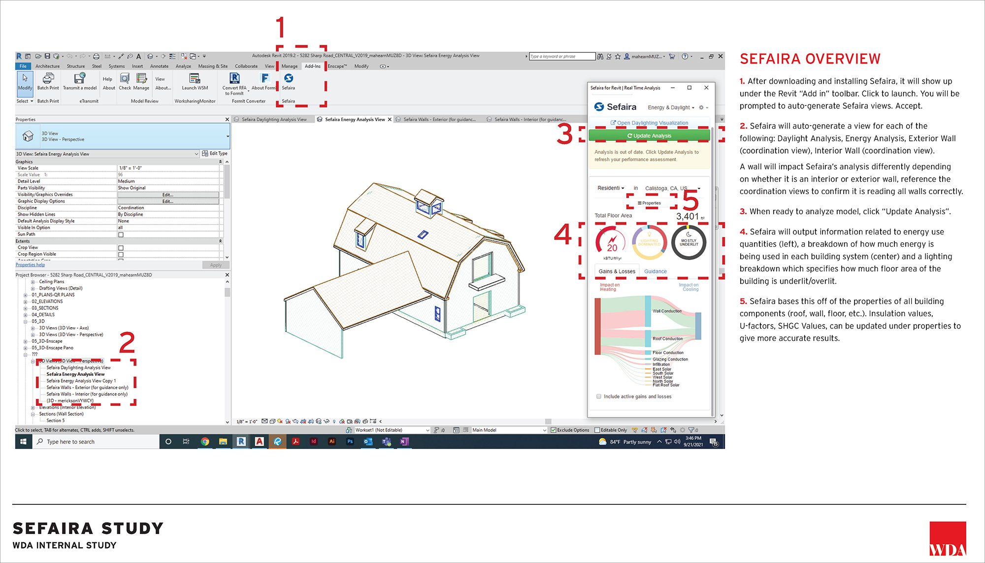Image resolution: width=985 pixels, height=563 pixels.
Task: Toggle Editable Only checkbox
Action: tap(597, 430)
